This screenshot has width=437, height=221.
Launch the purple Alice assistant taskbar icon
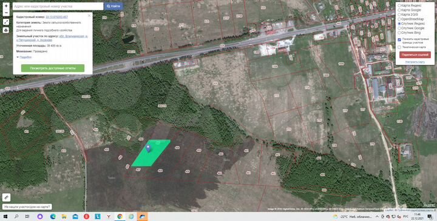coord(40,217)
